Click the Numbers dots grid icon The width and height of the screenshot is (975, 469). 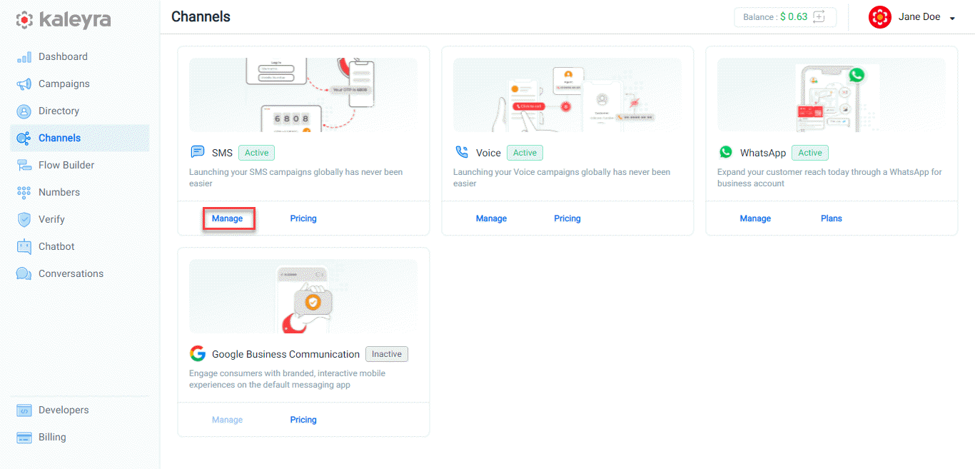[x=24, y=193]
